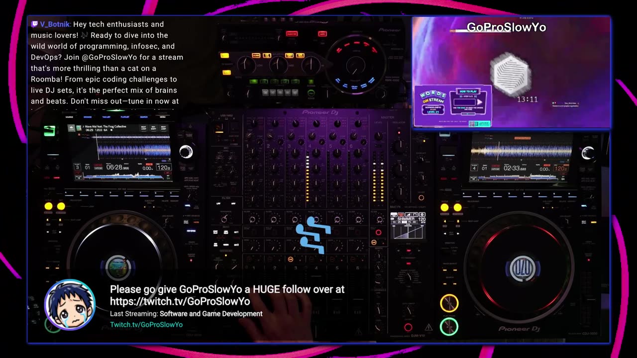Click the white rotary selector on right CDJ

pyautogui.click(x=588, y=153)
